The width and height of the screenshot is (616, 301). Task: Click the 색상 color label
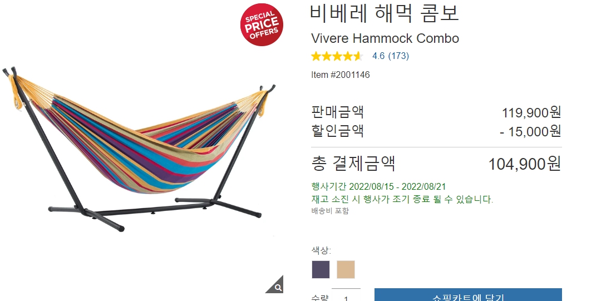(x=322, y=250)
